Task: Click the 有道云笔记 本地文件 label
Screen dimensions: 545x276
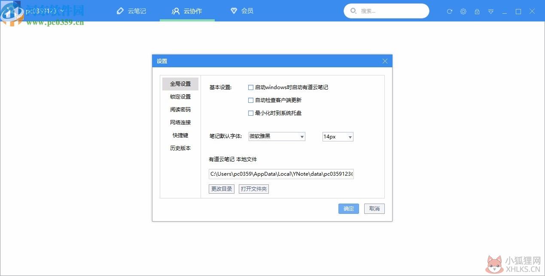Action: point(233,159)
